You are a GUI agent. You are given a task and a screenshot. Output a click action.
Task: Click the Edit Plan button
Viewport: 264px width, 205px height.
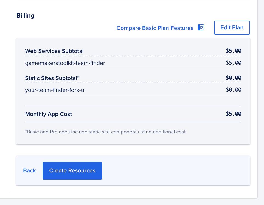point(232,27)
